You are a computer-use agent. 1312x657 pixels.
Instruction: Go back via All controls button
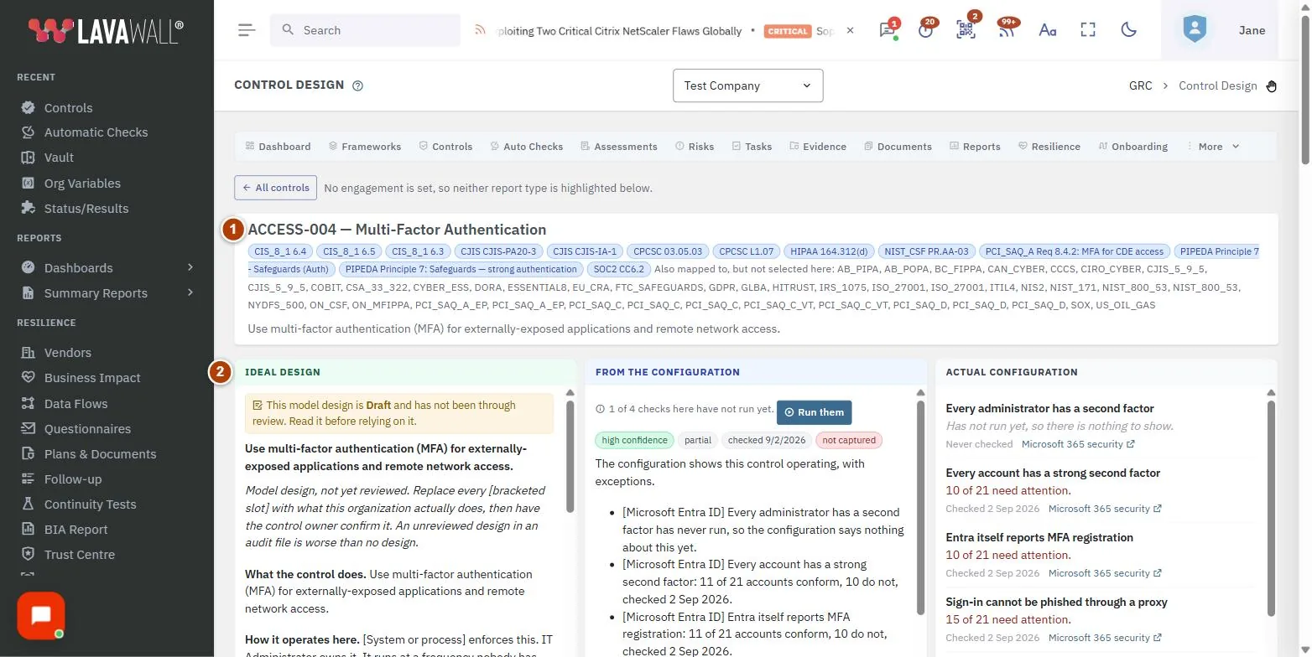coord(276,188)
